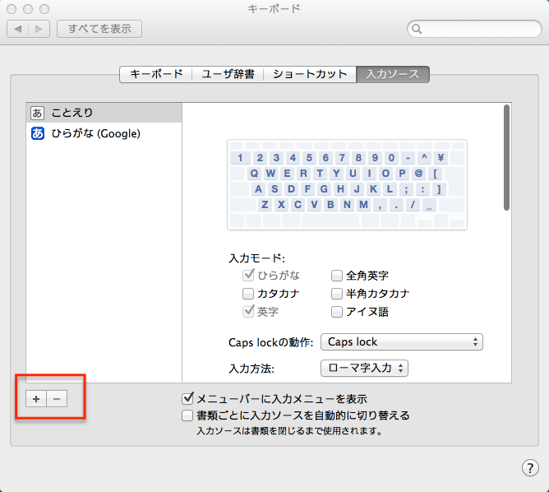The height and width of the screenshot is (492, 549).
Task: Enable the 全角英字 checkbox
Action: click(337, 276)
